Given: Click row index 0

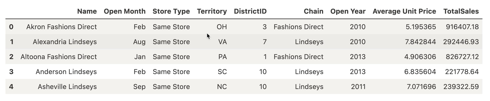Looking at the screenshot, I should coord(11,27).
